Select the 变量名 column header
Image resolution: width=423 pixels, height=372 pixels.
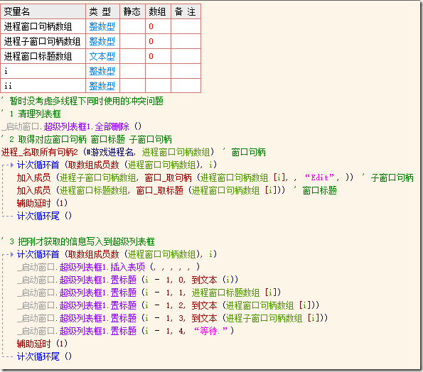pos(43,11)
